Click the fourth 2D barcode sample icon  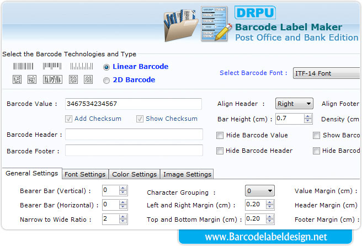click(73, 79)
